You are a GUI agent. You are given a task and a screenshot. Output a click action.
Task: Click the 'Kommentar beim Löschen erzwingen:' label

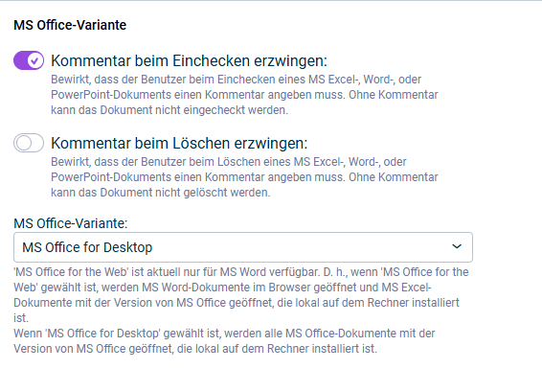pyautogui.click(x=179, y=143)
